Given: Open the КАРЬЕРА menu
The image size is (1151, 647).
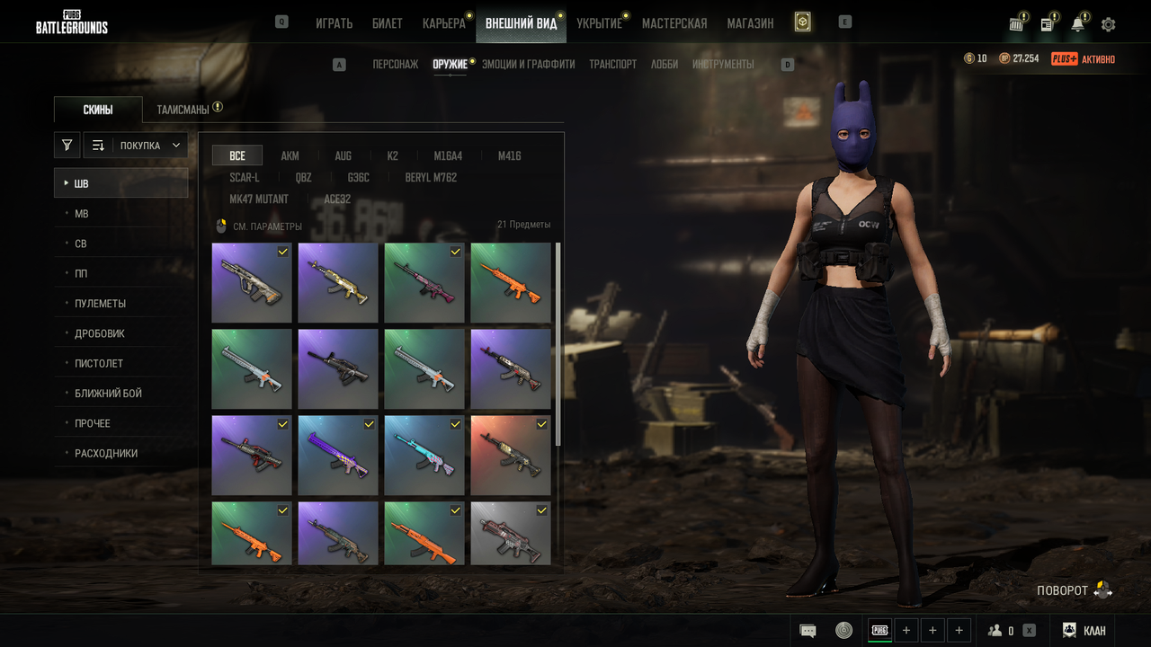Looking at the screenshot, I should coord(444,23).
